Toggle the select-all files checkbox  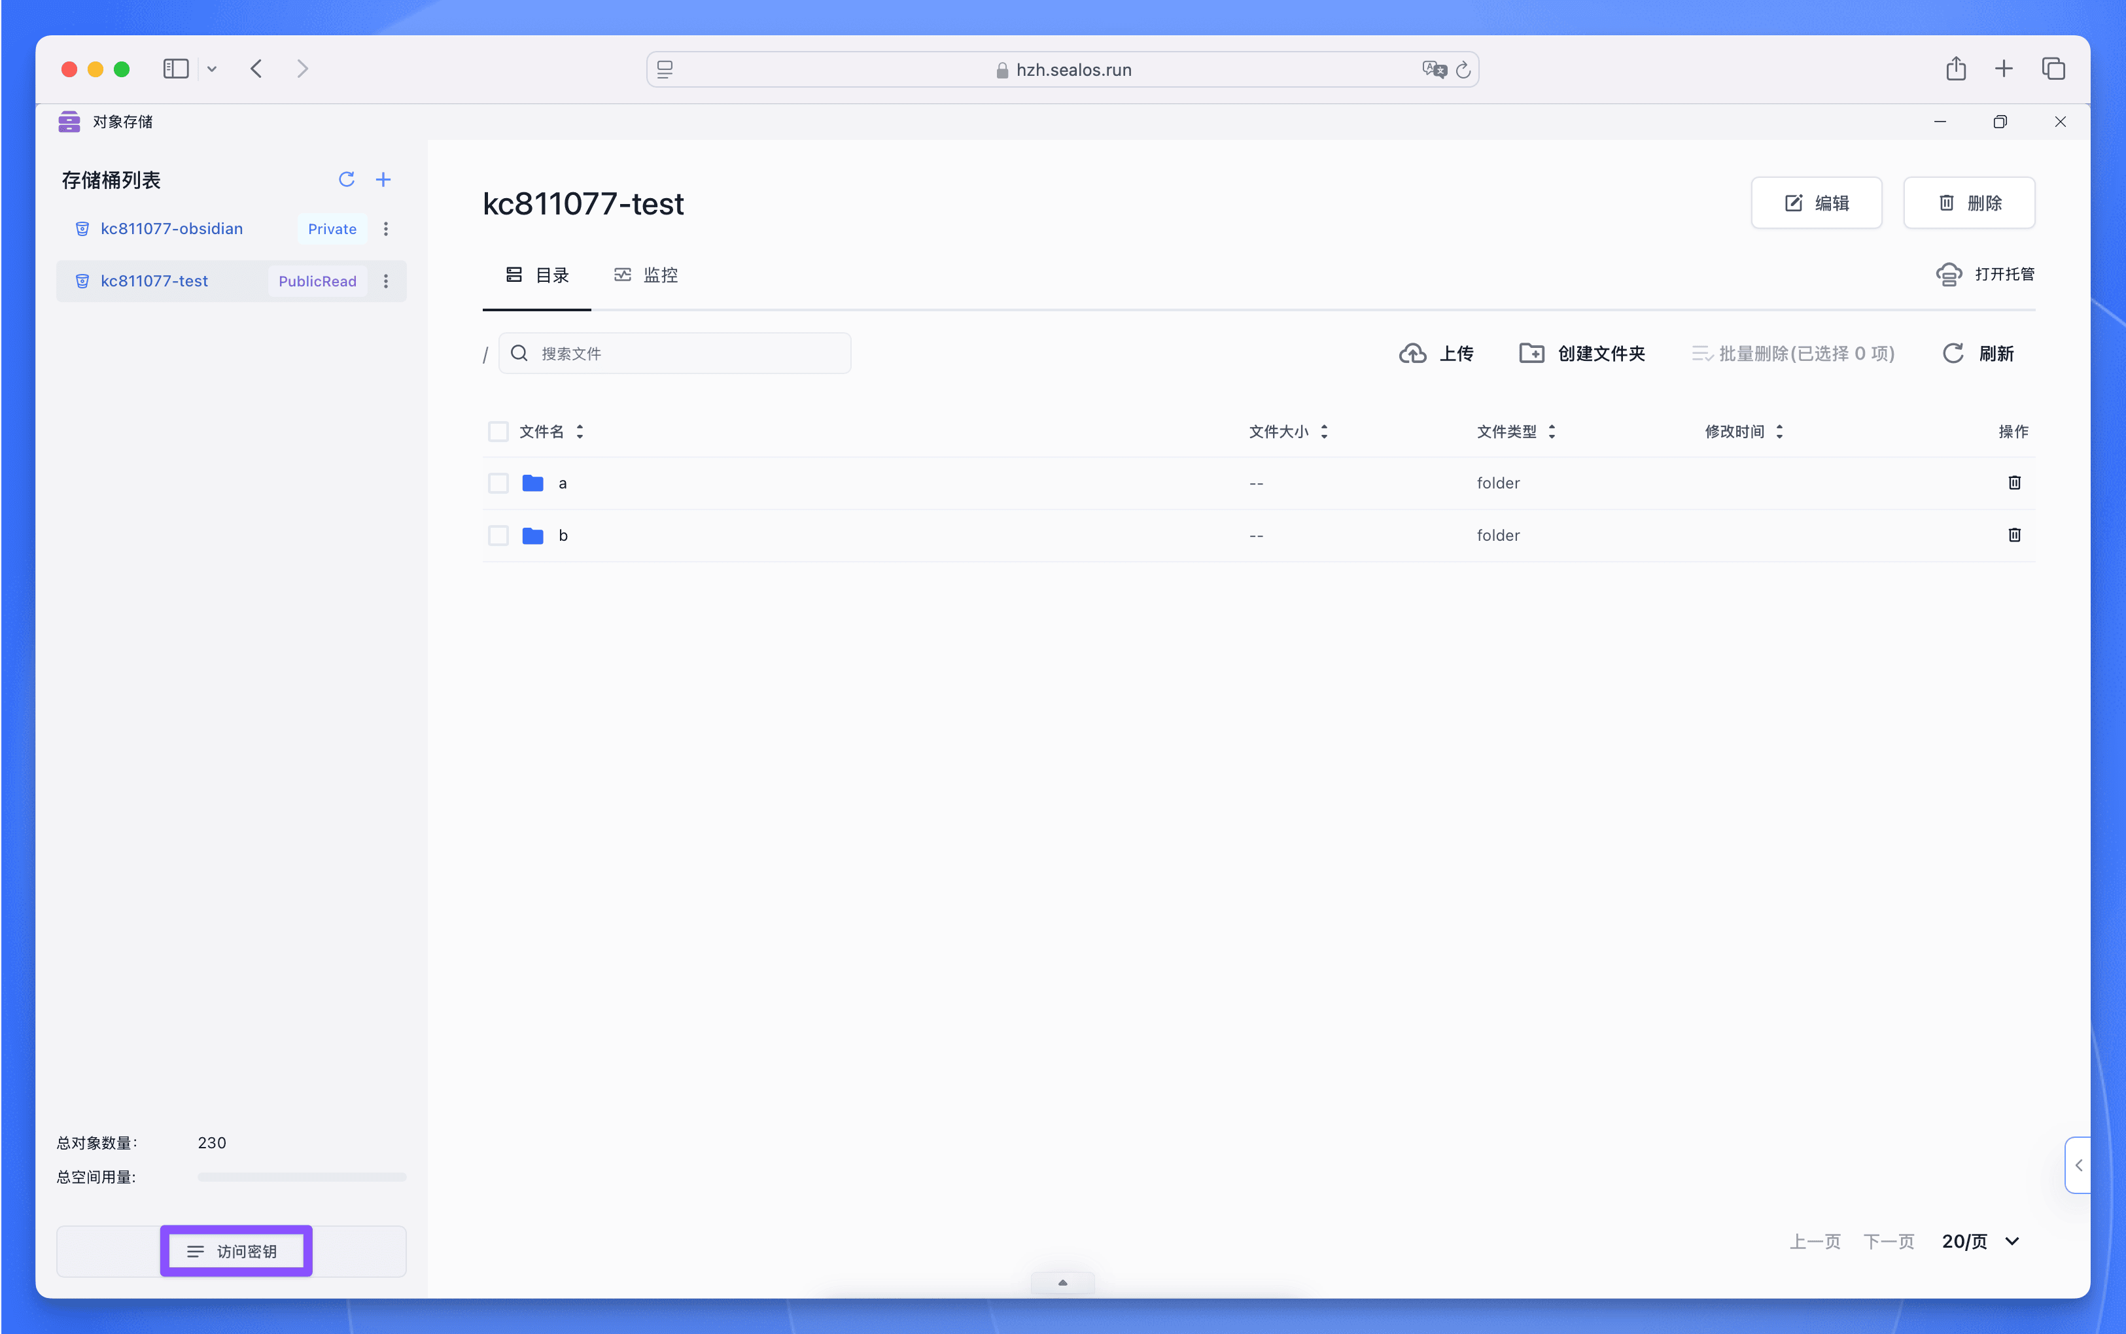(498, 432)
